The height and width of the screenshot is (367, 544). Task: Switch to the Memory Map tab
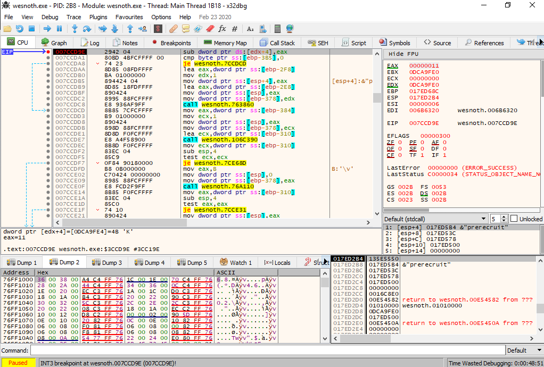tap(225, 43)
